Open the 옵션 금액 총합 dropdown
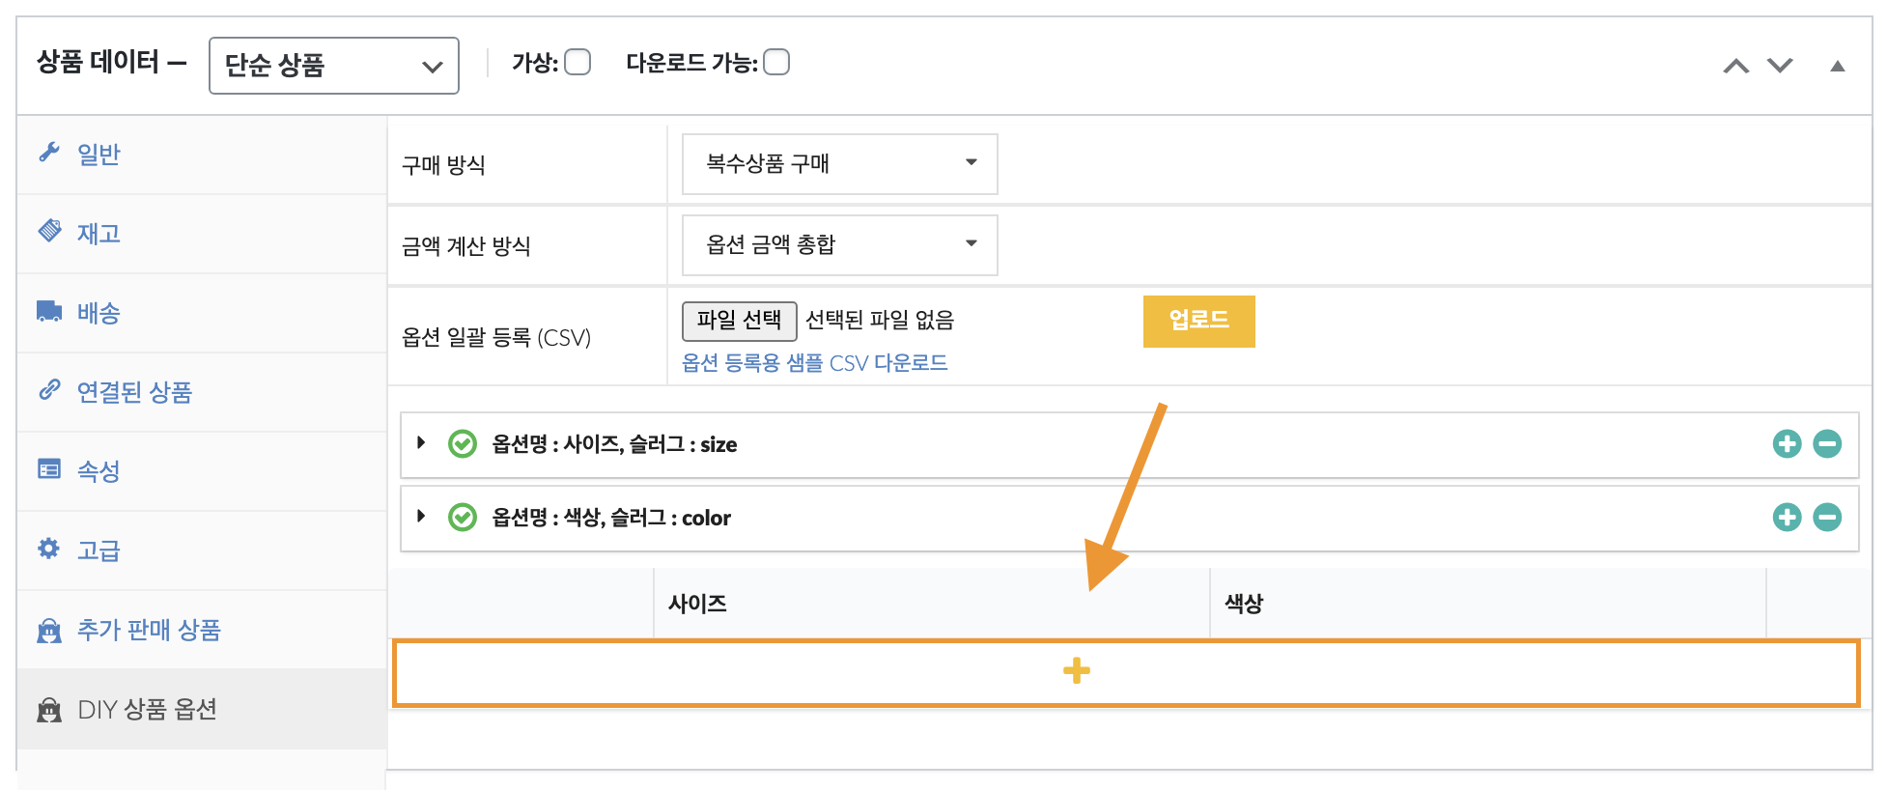Image resolution: width=1887 pixels, height=790 pixels. 839,244
